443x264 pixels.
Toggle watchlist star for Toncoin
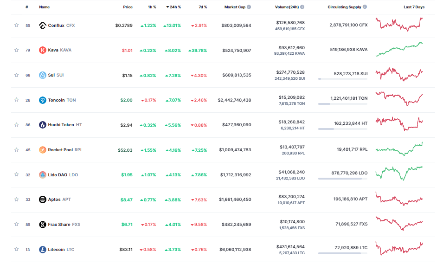coord(16,100)
